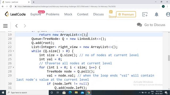Screen dimensions: 170x95
Task: Collapse the while loop at line 23
Action: [x=14, y=51]
